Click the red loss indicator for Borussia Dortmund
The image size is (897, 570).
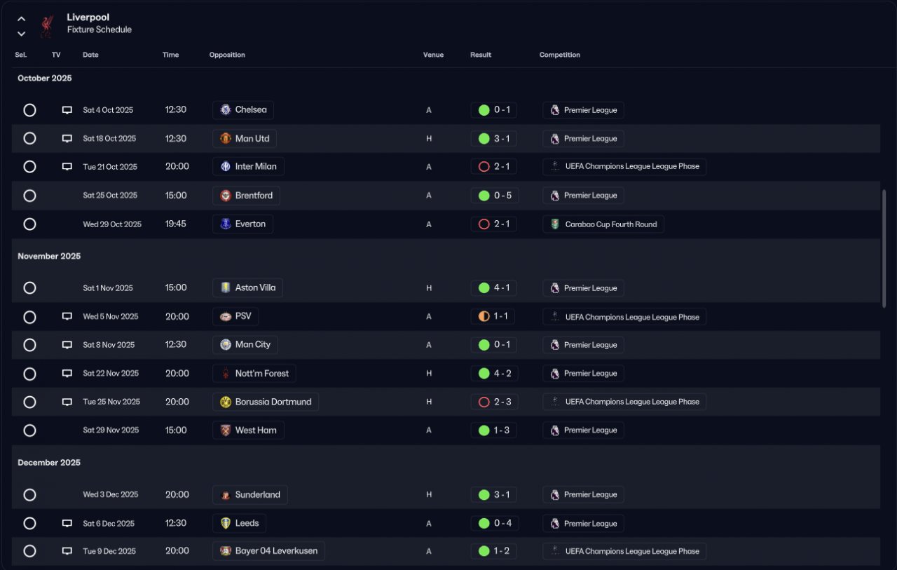click(x=484, y=402)
